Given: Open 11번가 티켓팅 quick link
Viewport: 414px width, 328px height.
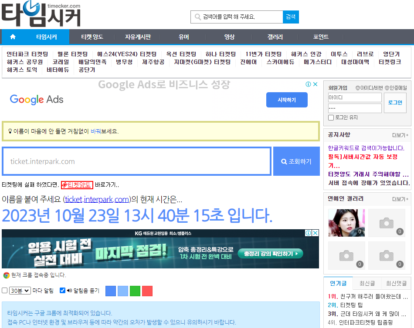Looking at the screenshot, I should (264, 54).
